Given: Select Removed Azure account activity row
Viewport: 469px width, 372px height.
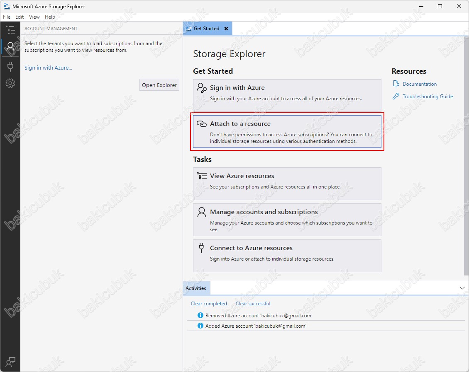Looking at the screenshot, I should pos(326,315).
